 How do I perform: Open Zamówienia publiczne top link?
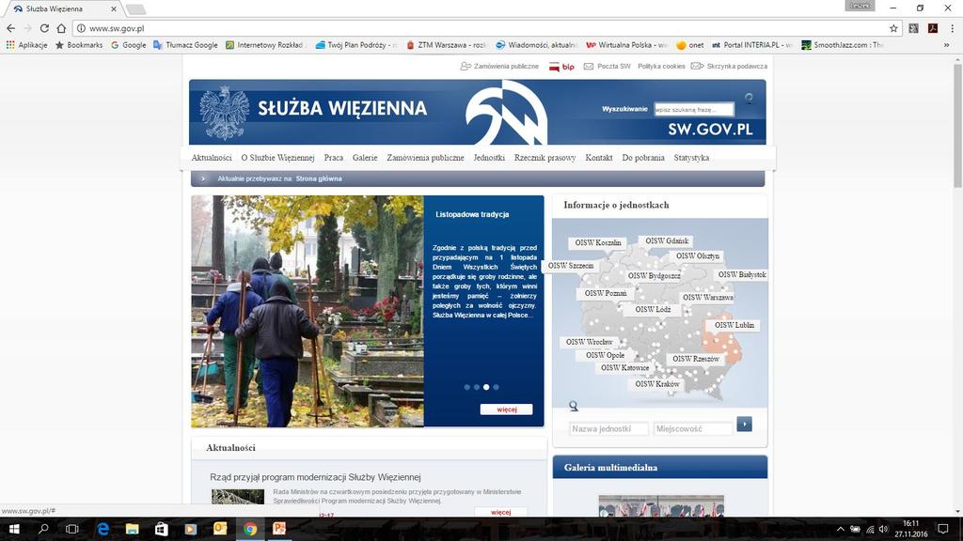point(499,67)
